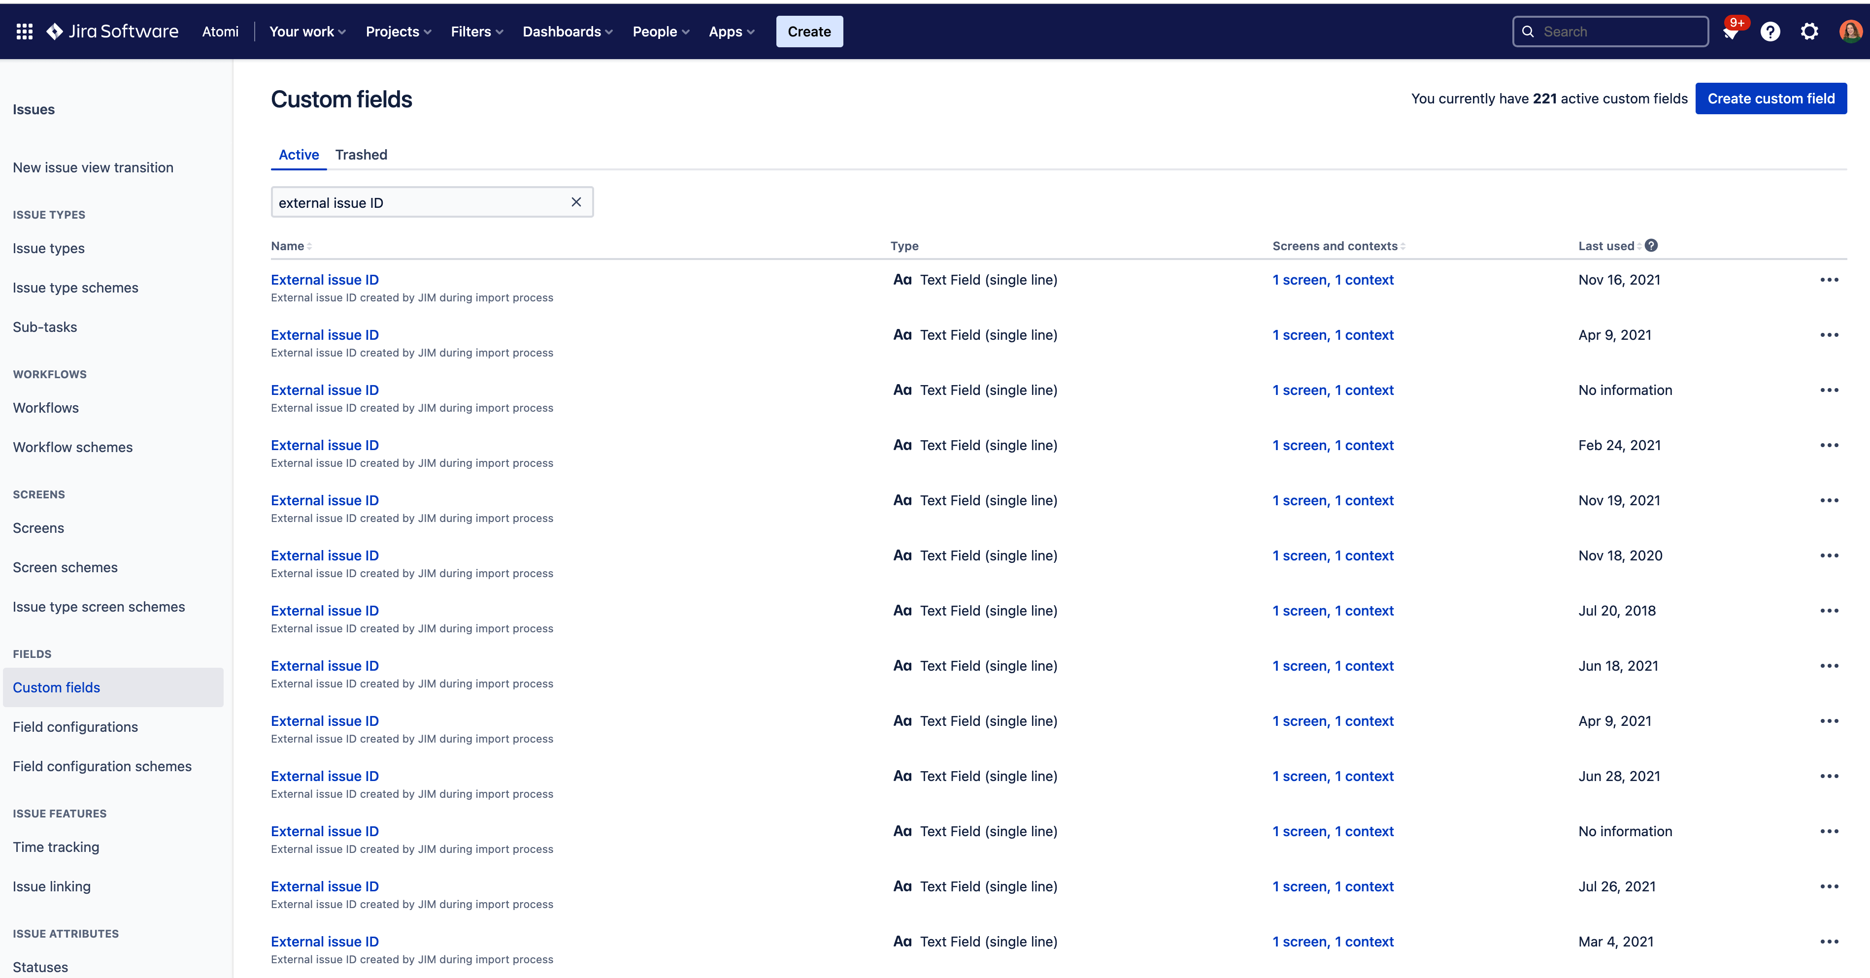
Task: Open actions menu for Jul 20, 2018 row
Action: tap(1829, 611)
